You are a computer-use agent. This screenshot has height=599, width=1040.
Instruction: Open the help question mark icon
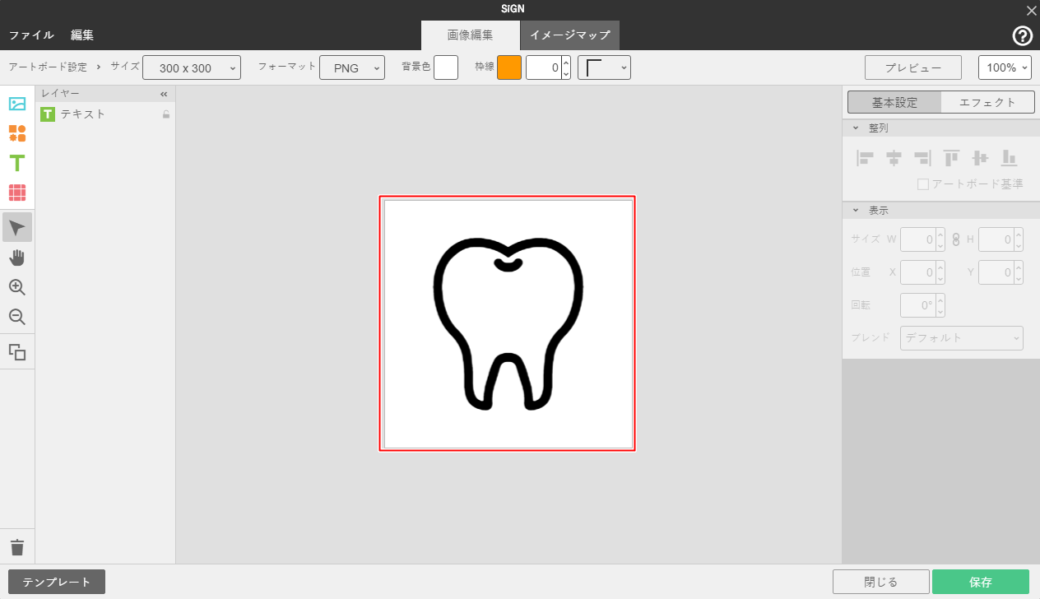(1022, 35)
